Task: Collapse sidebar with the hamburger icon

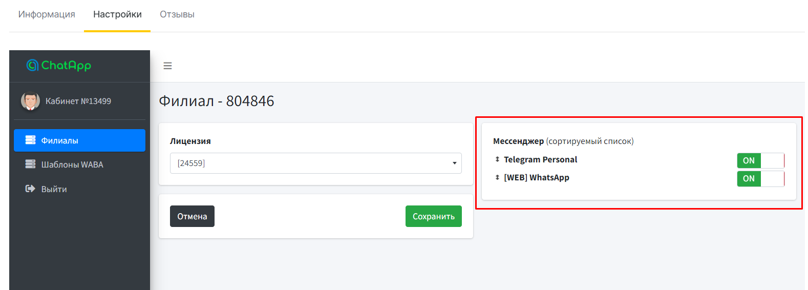Action: 167,66
